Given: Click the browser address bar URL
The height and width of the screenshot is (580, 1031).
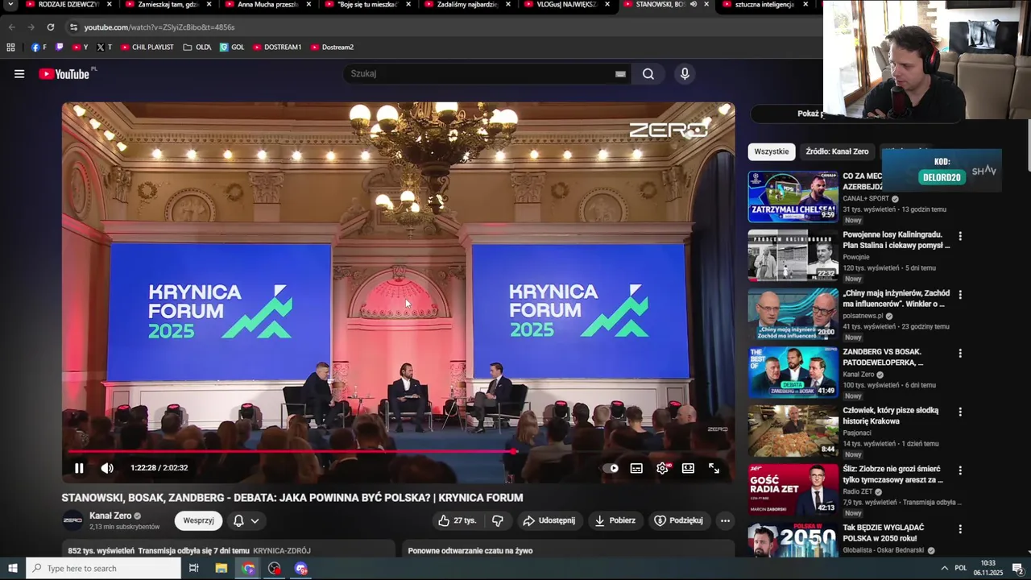Looking at the screenshot, I should [x=159, y=27].
